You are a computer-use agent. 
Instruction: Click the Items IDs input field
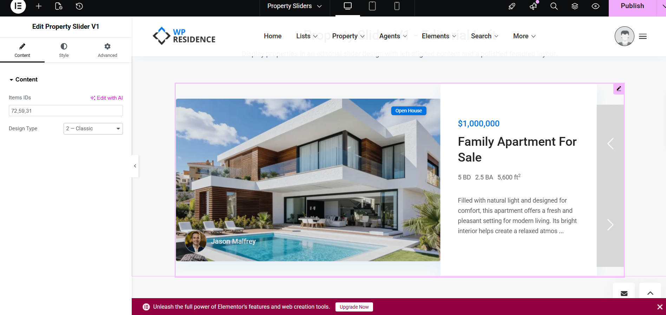click(66, 111)
